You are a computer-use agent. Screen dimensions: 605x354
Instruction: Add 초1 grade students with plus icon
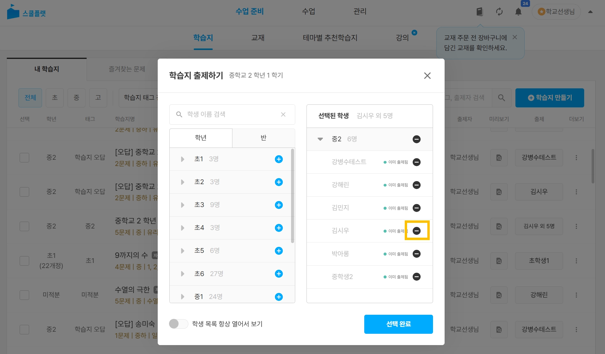pyautogui.click(x=279, y=159)
